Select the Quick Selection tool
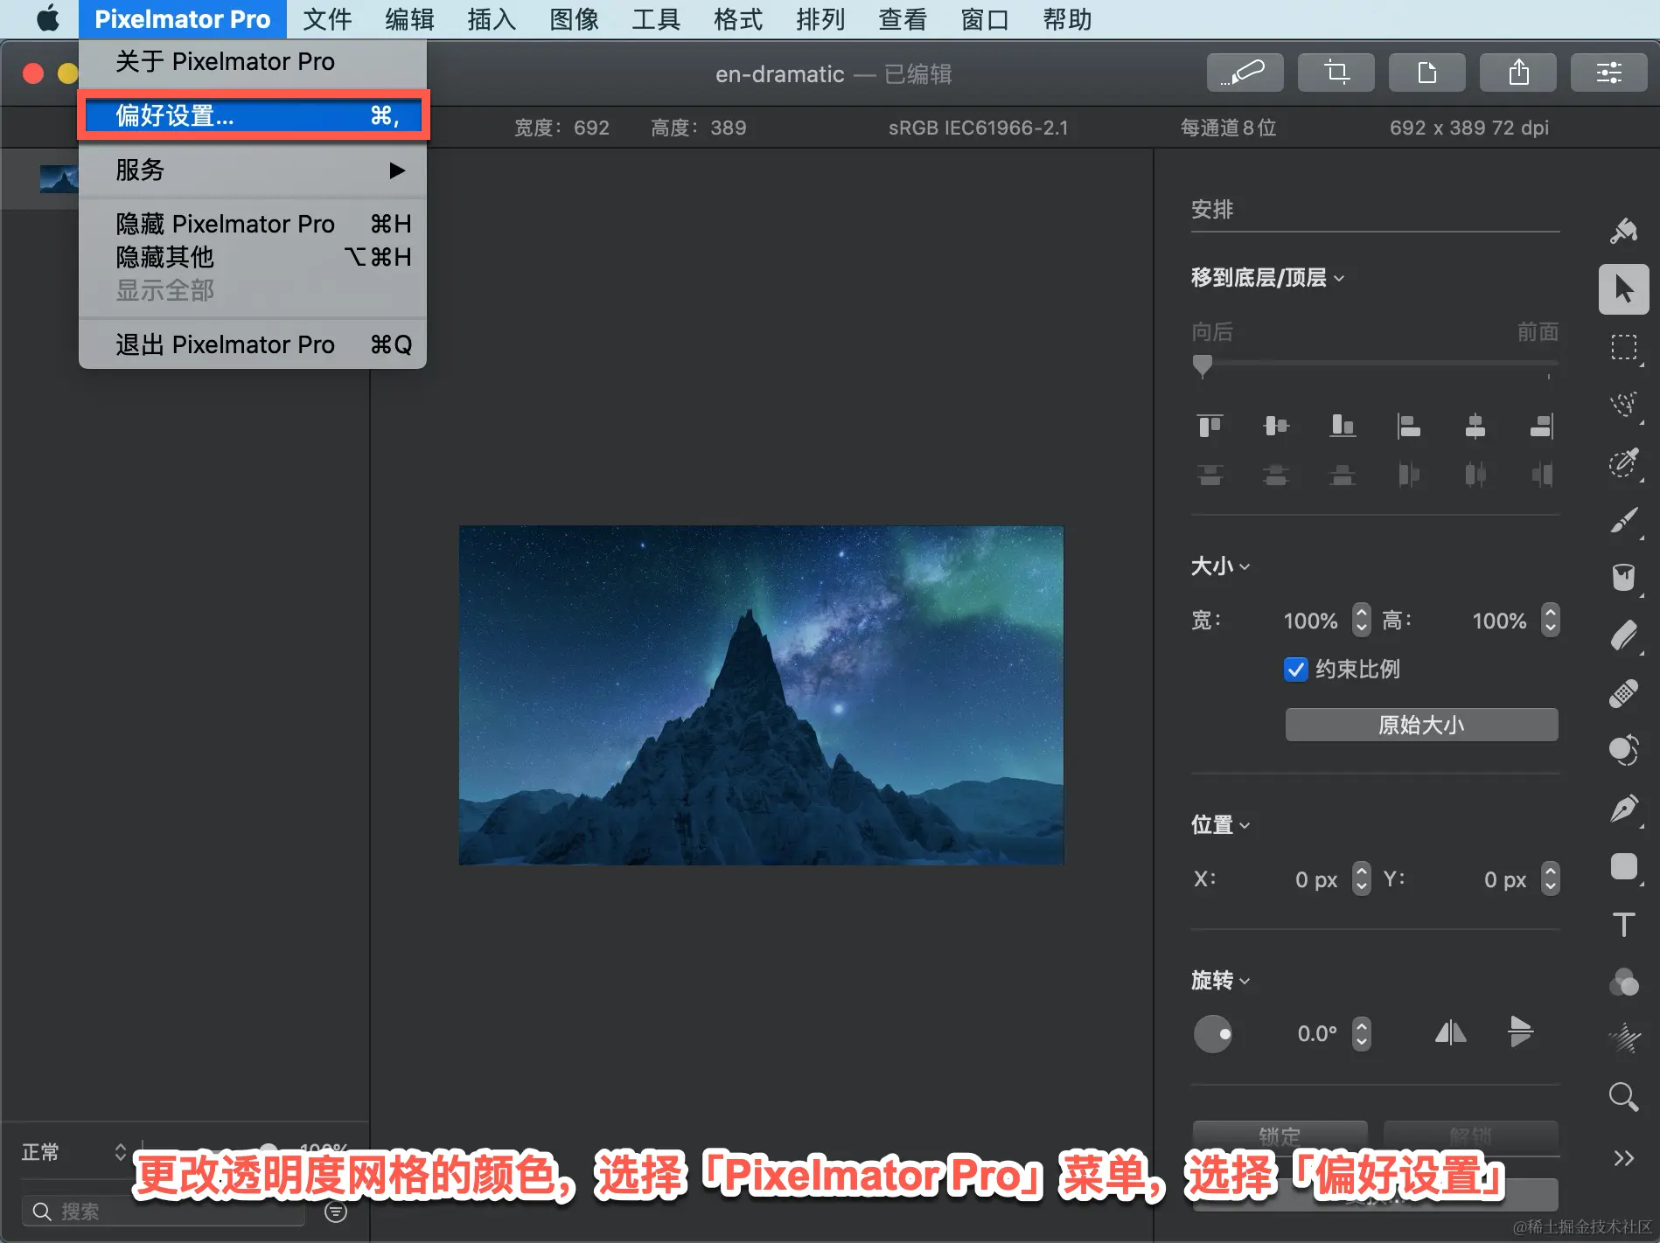 pyautogui.click(x=1624, y=462)
